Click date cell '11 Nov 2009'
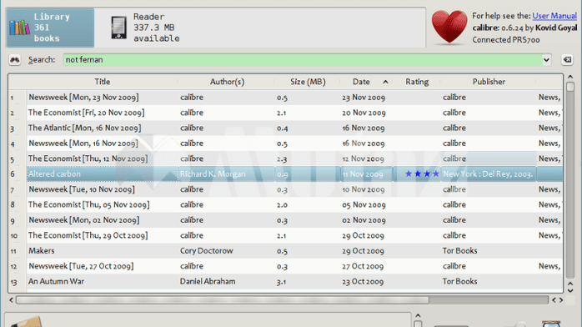The width and height of the screenshot is (582, 327). [366, 174]
